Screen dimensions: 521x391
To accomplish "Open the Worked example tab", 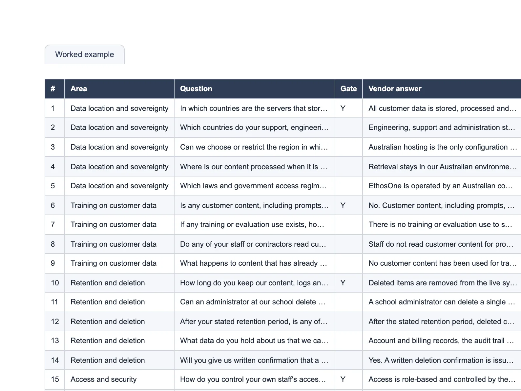I will tap(85, 54).
